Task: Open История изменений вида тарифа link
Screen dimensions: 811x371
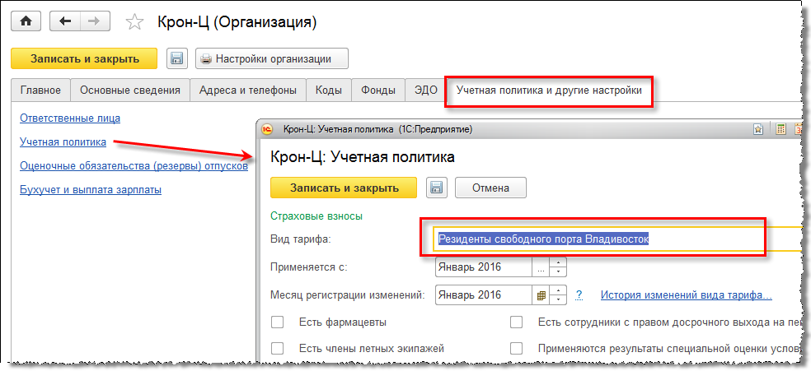Action: (687, 295)
